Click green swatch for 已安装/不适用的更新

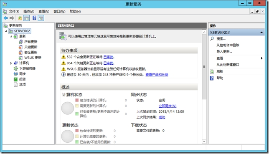click(77, 142)
